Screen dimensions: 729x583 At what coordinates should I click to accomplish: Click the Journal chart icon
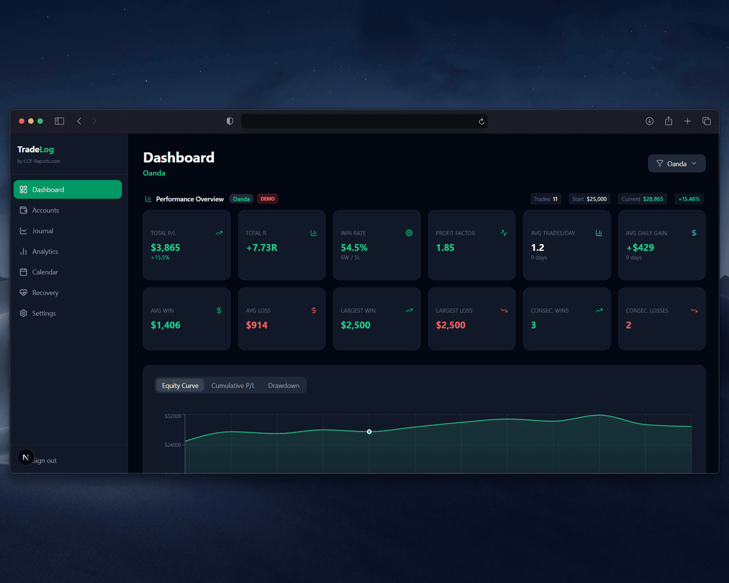pos(24,231)
